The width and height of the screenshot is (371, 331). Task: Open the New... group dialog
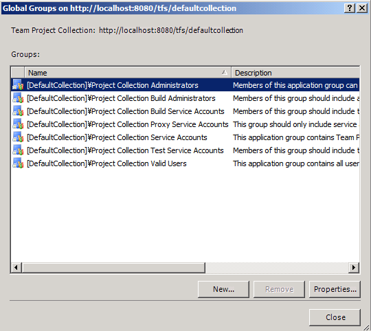point(223,289)
